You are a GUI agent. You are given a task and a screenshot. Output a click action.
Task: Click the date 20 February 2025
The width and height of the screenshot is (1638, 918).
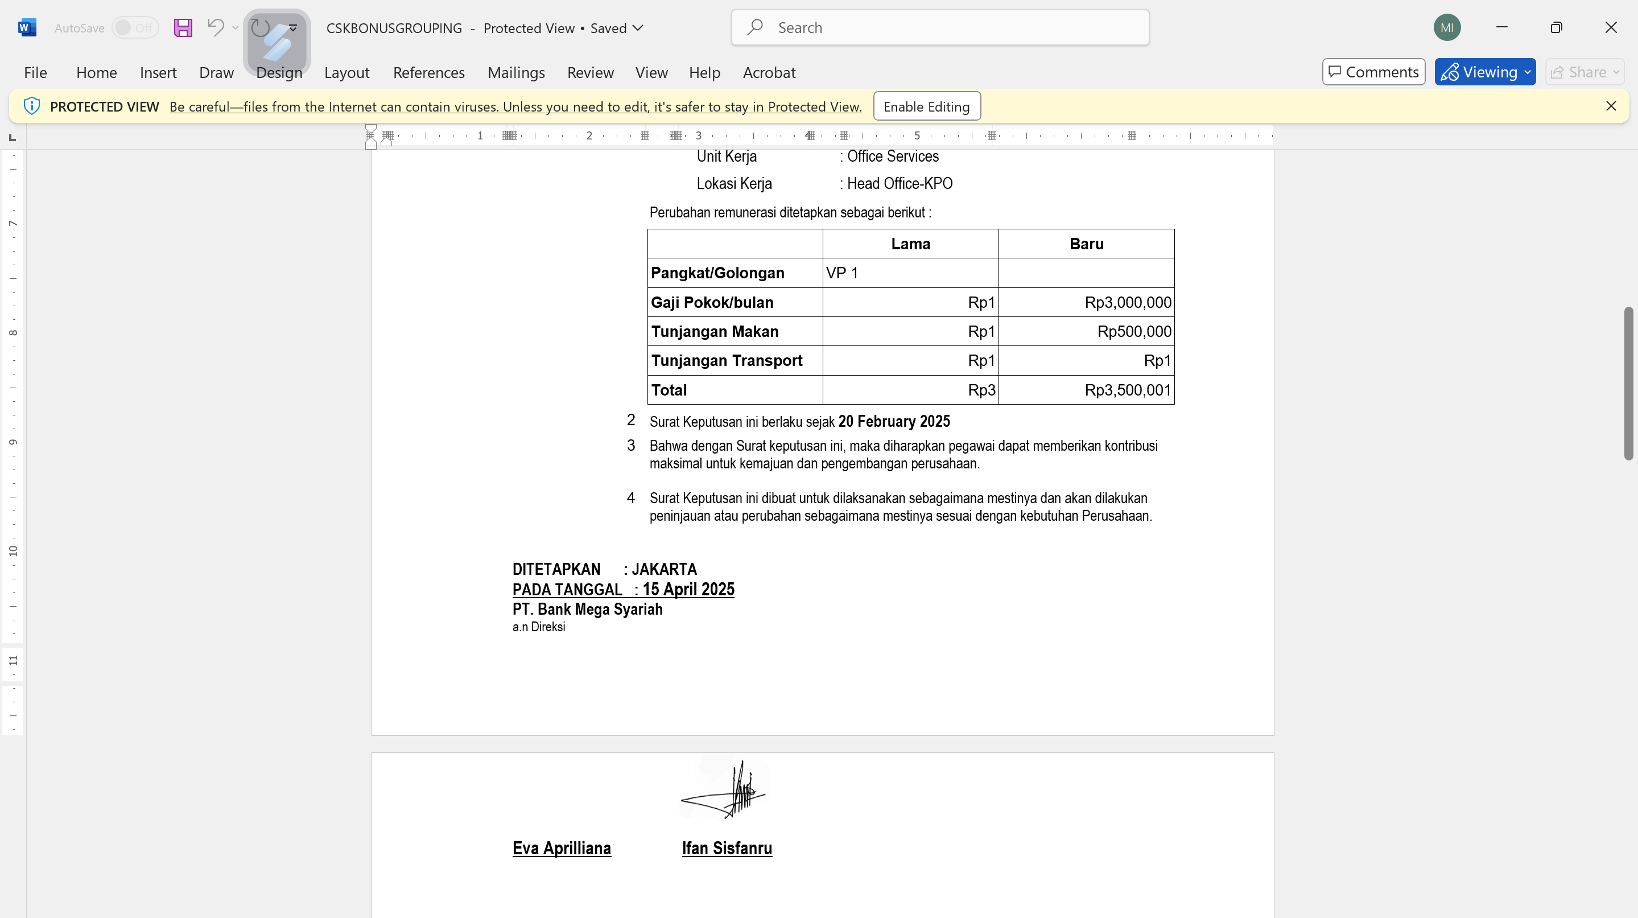pos(894,422)
